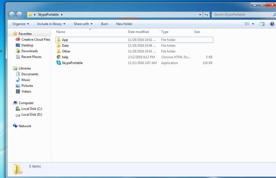The height and width of the screenshot is (178, 276).
Task: Toggle the preview pane icon
Action: [x=262, y=24]
